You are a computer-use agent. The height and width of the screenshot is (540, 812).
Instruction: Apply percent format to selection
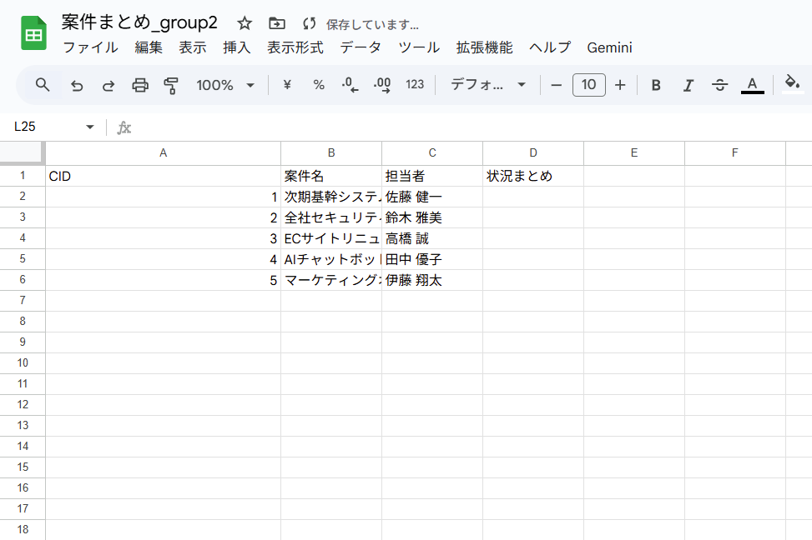pos(318,85)
